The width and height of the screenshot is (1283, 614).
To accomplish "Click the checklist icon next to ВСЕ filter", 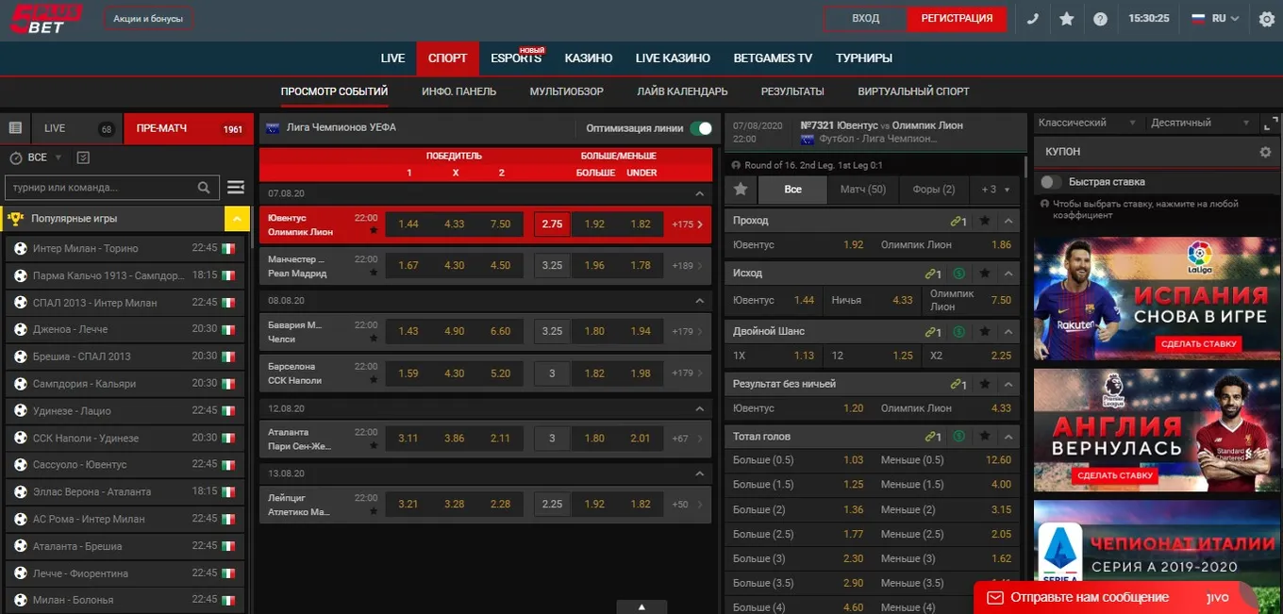I will [x=83, y=158].
